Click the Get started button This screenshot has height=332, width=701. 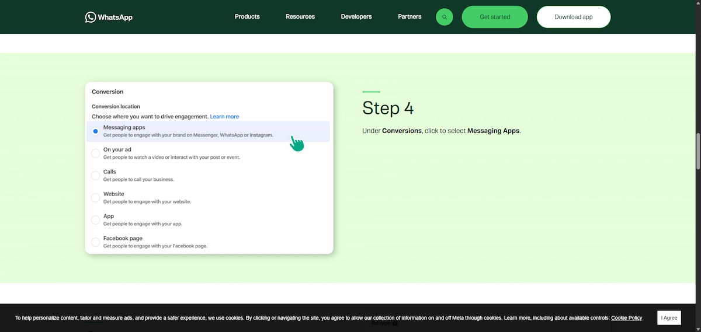click(495, 17)
